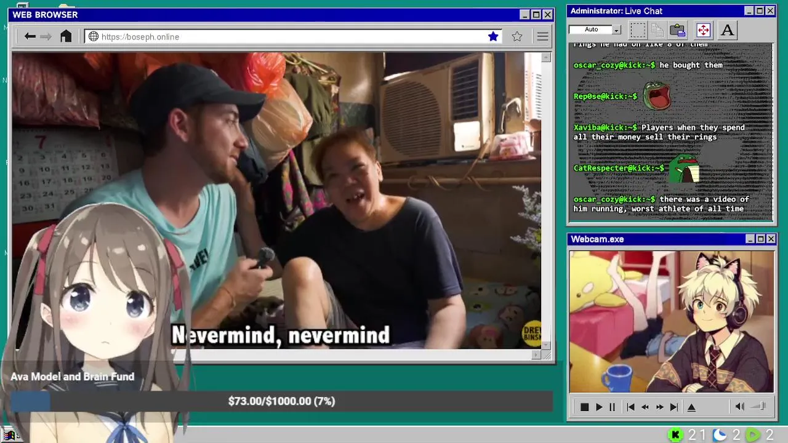Click the frog emote by CatRespecter

point(685,168)
